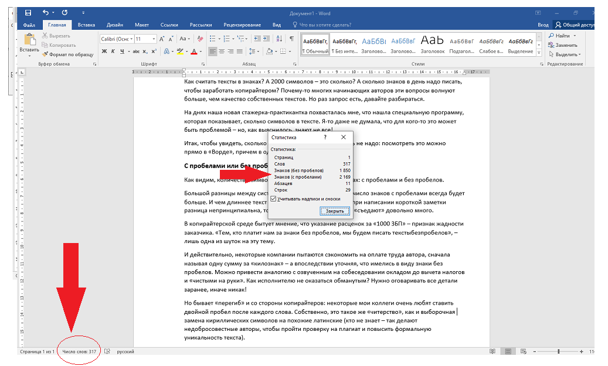Decrease font size with the shrink icon
This screenshot has height=366, width=608.
click(x=171, y=39)
